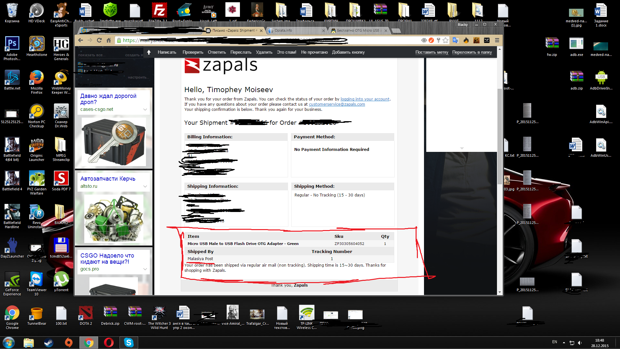Close the Oplata.info tab
620x349 pixels.
coord(324,31)
